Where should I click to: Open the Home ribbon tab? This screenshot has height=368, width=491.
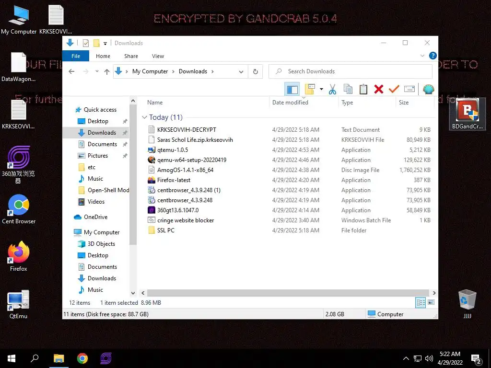103,56
